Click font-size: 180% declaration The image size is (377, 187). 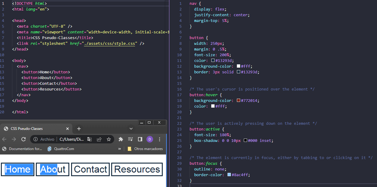(x=212, y=135)
